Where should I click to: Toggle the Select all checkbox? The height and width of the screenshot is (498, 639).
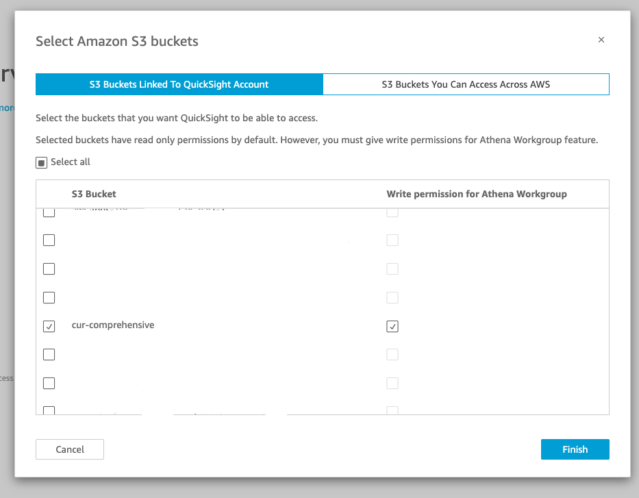[x=41, y=162]
